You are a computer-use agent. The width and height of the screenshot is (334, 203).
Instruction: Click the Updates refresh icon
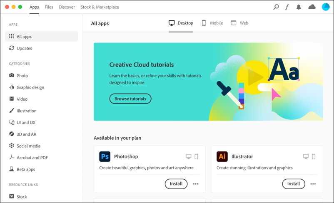pos(12,48)
